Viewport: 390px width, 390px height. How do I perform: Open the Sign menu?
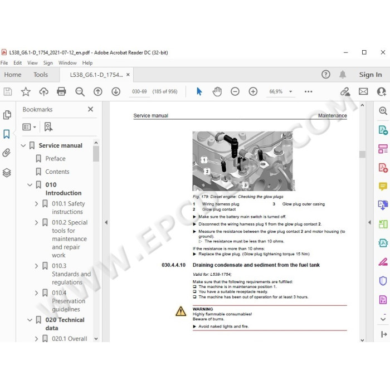coord(48,63)
